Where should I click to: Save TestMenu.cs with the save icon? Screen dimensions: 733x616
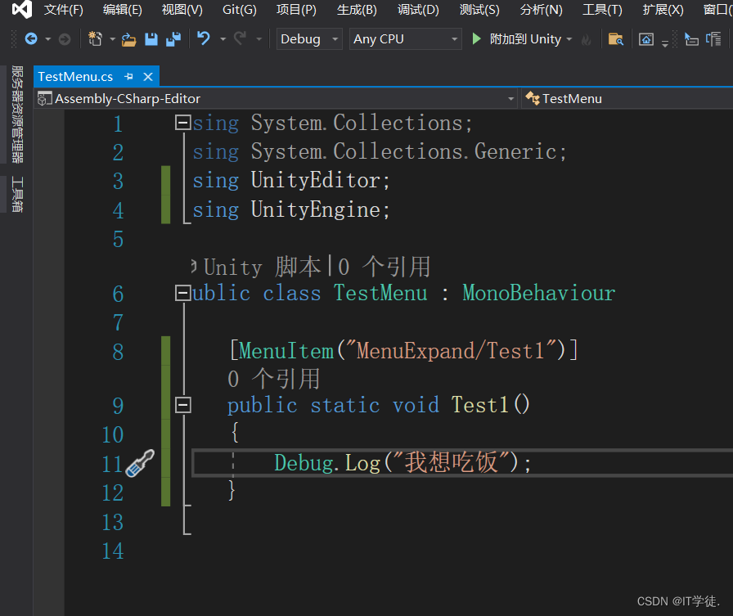(151, 38)
